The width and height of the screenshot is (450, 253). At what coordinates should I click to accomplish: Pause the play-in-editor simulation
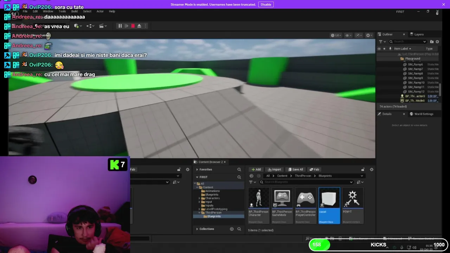pyautogui.click(x=120, y=26)
